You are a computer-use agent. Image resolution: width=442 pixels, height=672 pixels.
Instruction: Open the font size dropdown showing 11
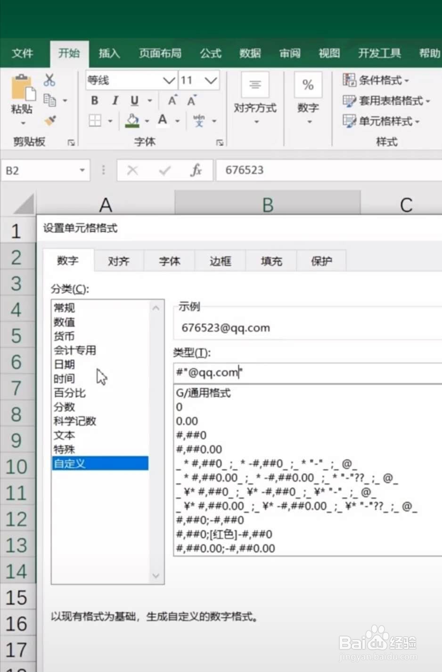pyautogui.click(x=211, y=80)
